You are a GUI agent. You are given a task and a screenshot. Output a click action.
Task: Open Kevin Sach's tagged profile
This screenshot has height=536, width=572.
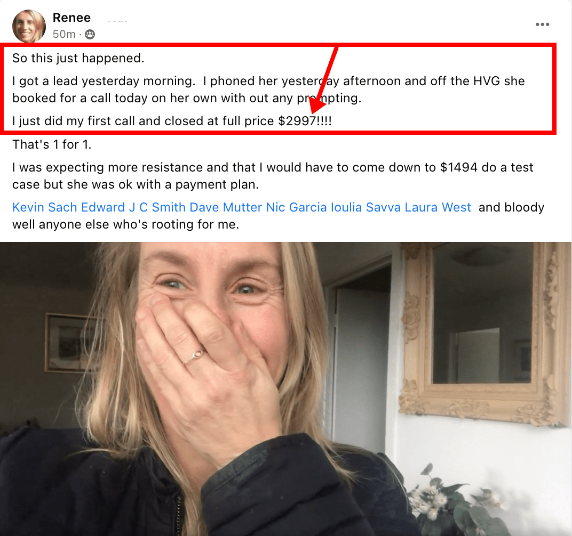point(44,207)
